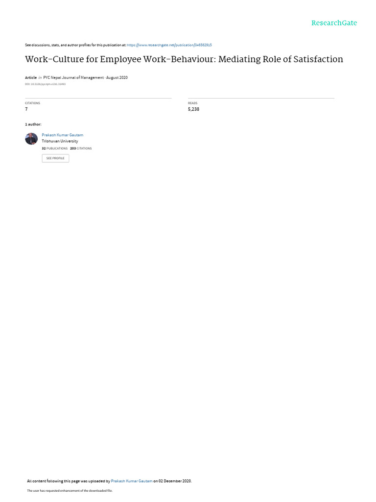Click the bold 'Article' type label
376x502 pixels.
31,77
